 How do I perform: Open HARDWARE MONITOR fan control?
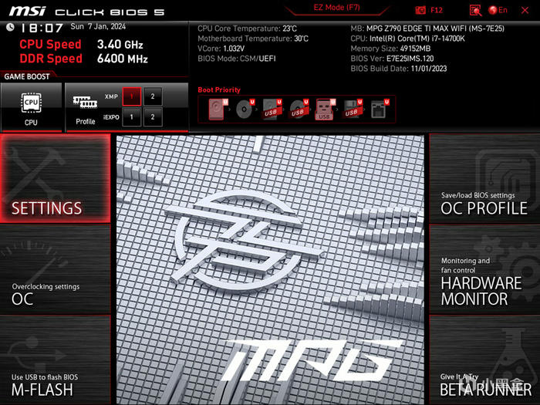pos(484,269)
